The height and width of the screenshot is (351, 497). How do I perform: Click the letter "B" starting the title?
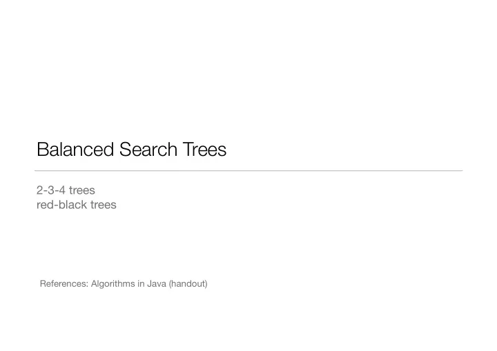tap(42, 149)
